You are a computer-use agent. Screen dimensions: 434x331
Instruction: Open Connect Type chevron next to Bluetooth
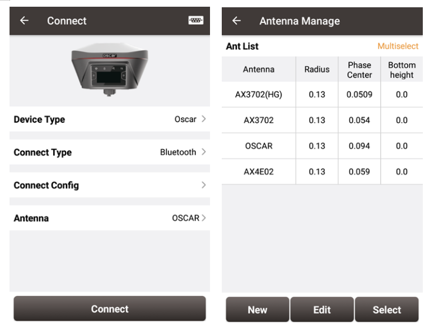[x=204, y=152]
